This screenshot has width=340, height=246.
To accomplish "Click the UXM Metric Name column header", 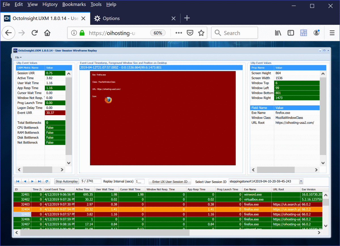I will (30, 68).
